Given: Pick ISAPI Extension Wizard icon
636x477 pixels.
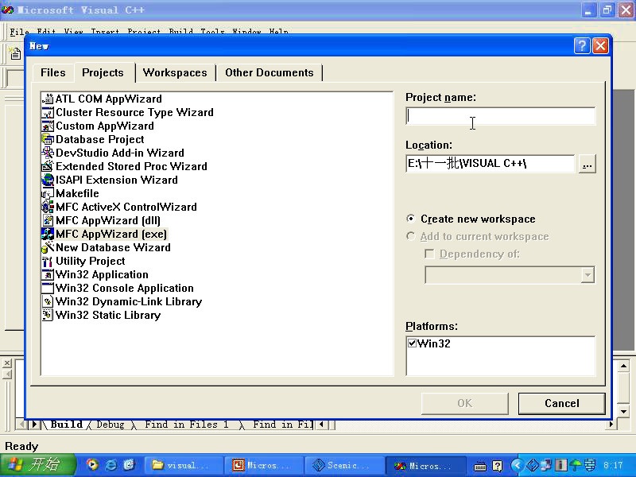Looking at the screenshot, I should coord(48,180).
